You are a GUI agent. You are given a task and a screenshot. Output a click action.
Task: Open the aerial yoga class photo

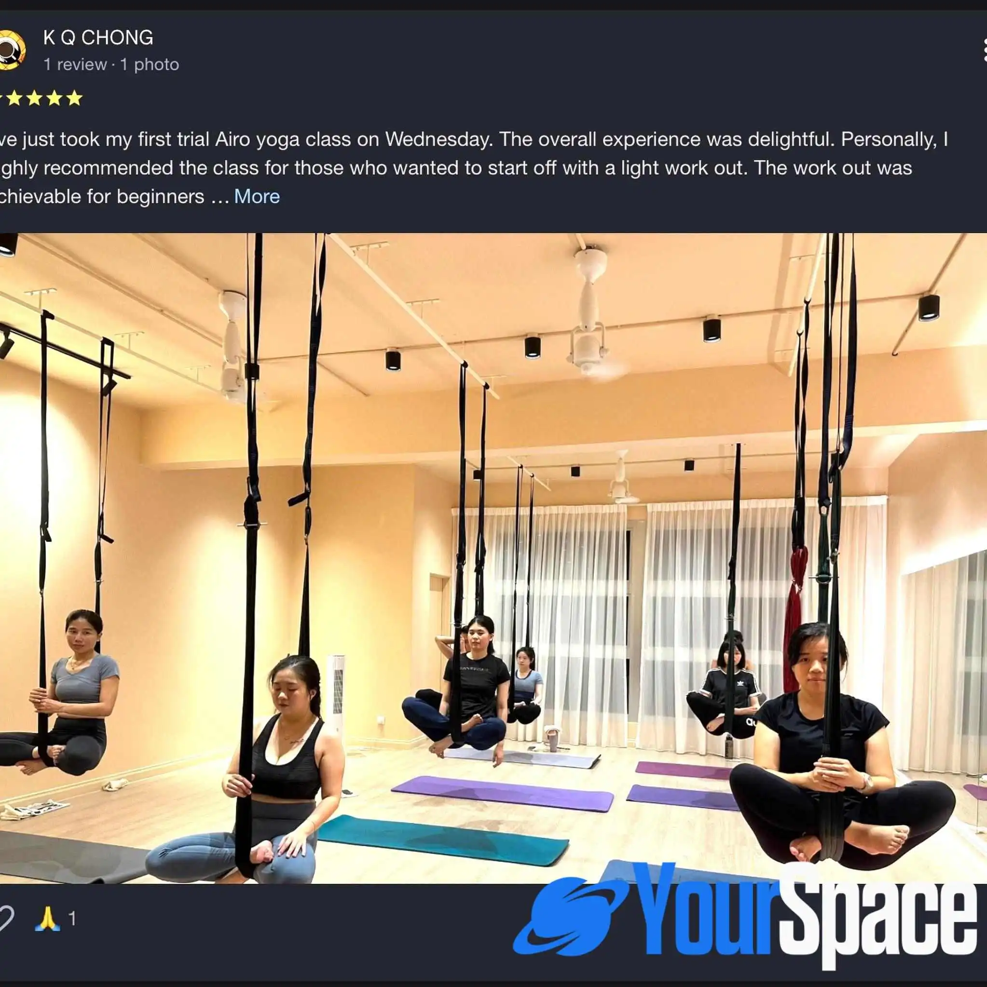pyautogui.click(x=493, y=558)
